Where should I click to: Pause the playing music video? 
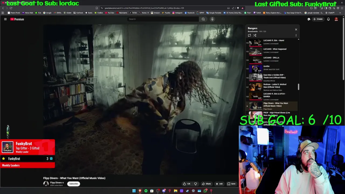[x=143, y=100]
